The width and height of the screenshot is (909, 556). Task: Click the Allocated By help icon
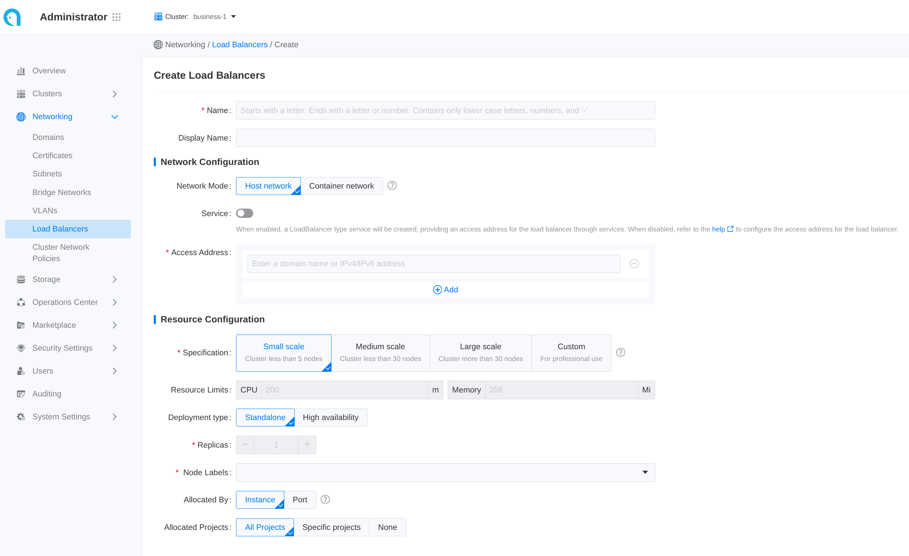(x=325, y=499)
